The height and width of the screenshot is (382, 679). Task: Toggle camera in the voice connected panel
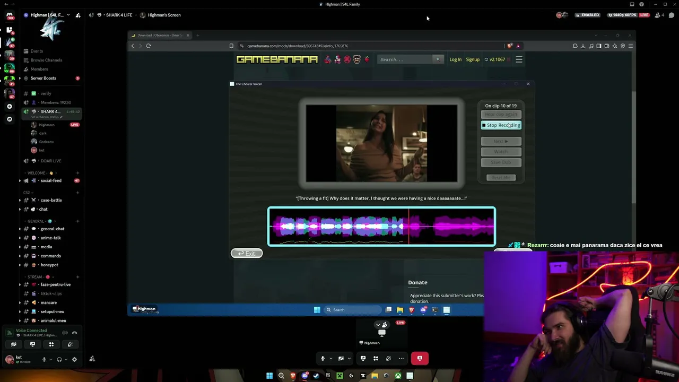pos(14,344)
